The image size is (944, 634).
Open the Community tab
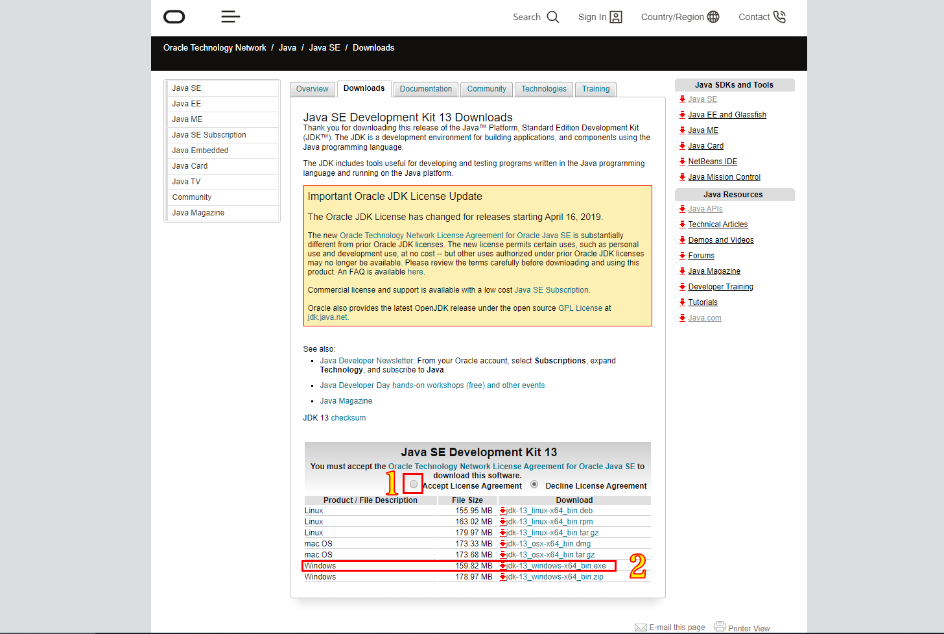[487, 90]
